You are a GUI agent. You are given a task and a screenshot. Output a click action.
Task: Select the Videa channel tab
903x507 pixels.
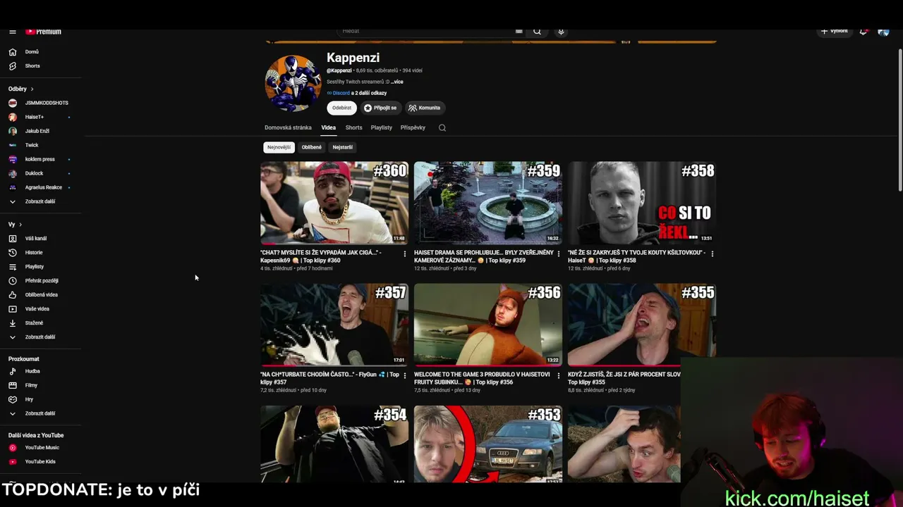tap(329, 127)
